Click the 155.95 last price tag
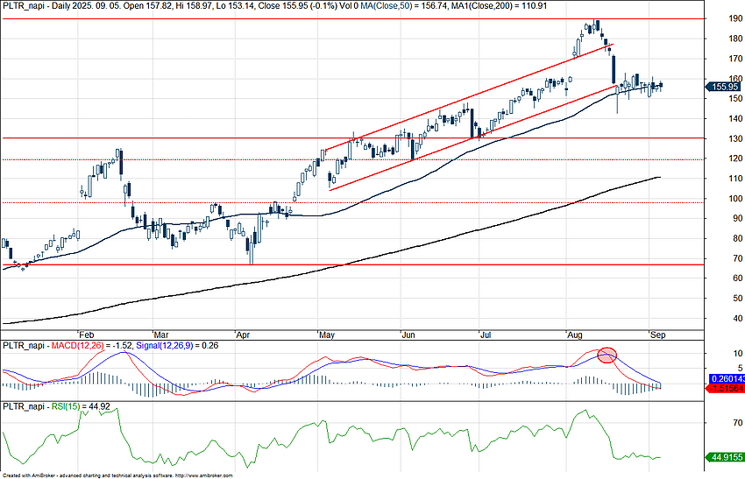745x479 pixels. (724, 87)
